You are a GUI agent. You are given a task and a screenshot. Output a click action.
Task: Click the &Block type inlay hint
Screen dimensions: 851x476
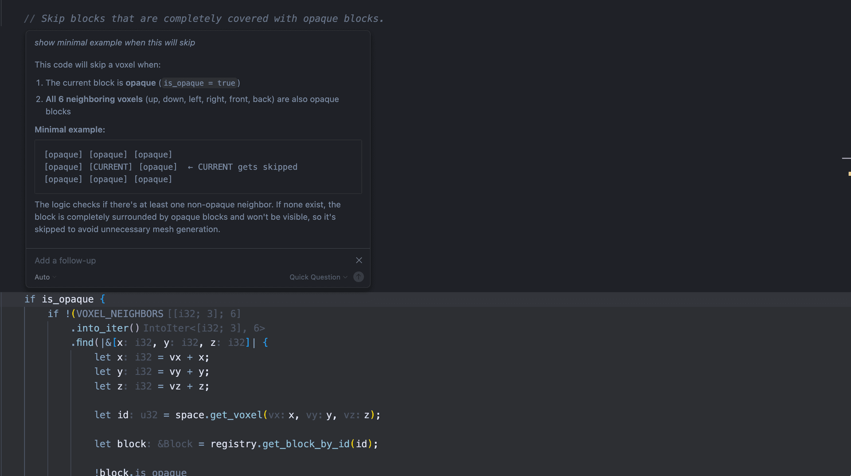[175, 444]
